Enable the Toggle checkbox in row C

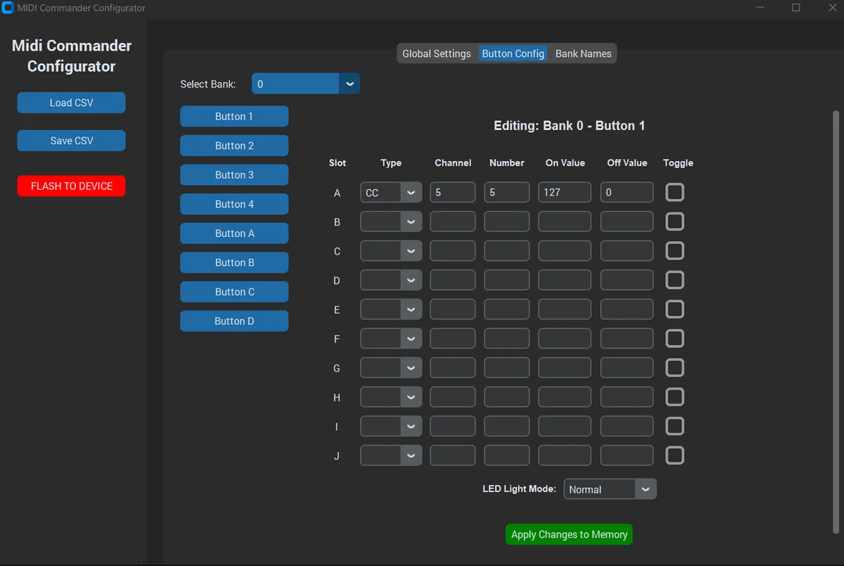(674, 250)
